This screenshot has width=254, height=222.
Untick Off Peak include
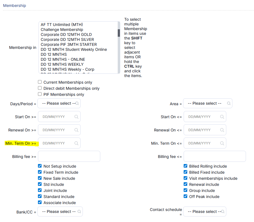pyautogui.click(x=186, y=196)
